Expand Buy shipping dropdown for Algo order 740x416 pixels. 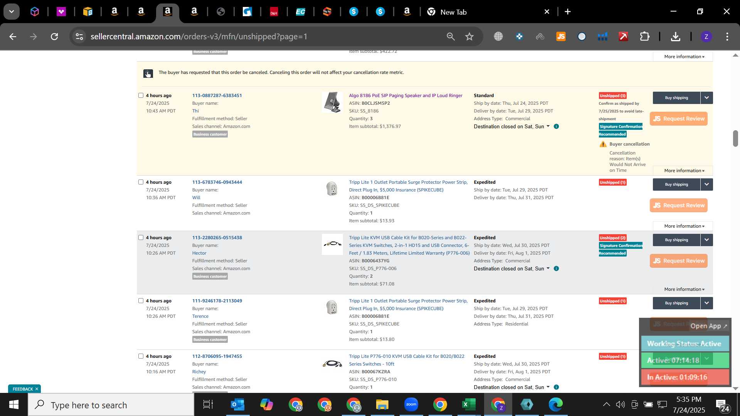click(x=706, y=98)
